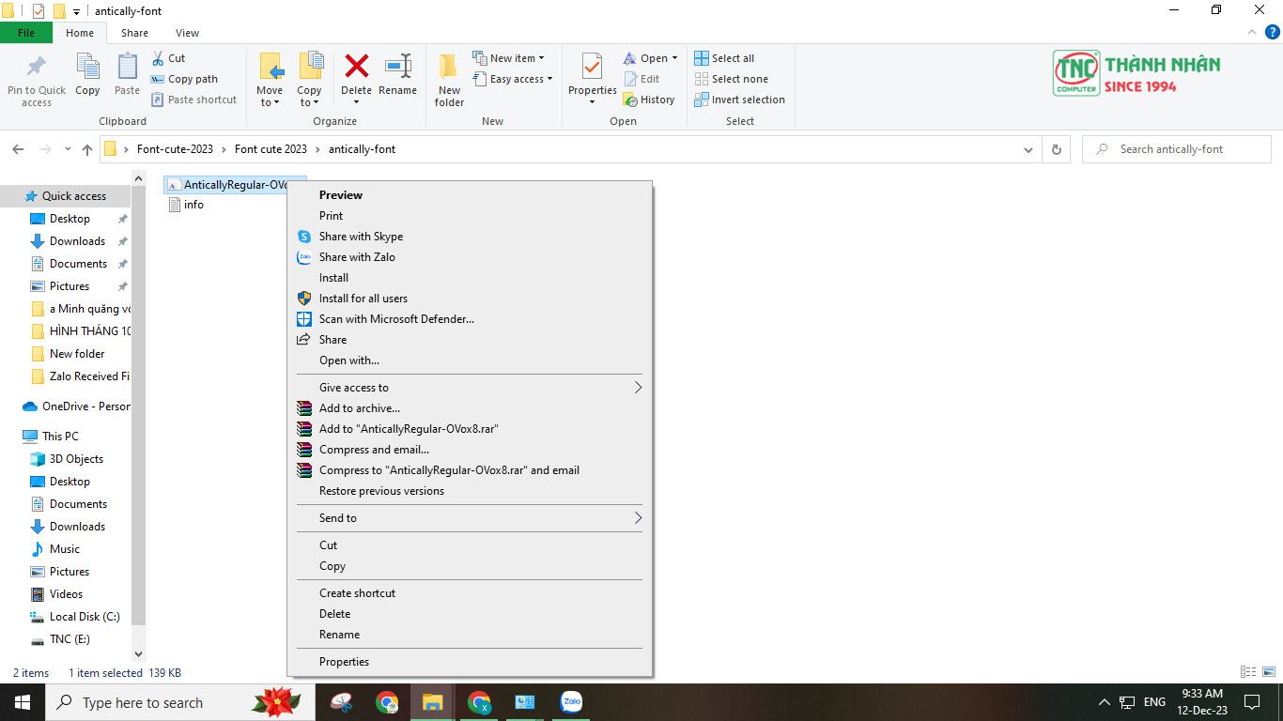Screen dimensions: 1283x721
Task: Choose Install for all users
Action: (x=363, y=299)
